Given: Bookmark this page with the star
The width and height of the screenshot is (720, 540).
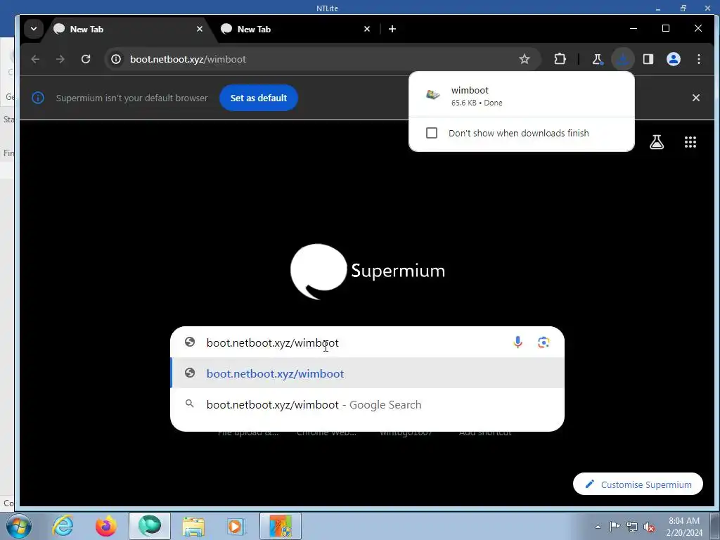Looking at the screenshot, I should 524,59.
